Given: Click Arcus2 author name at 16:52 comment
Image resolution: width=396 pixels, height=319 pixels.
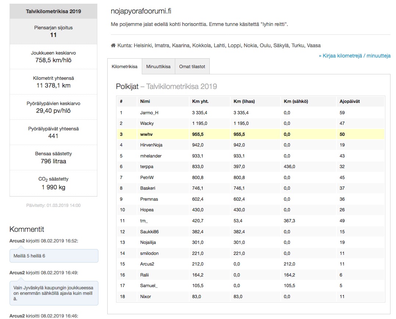Looking at the screenshot, I should 17,241.
